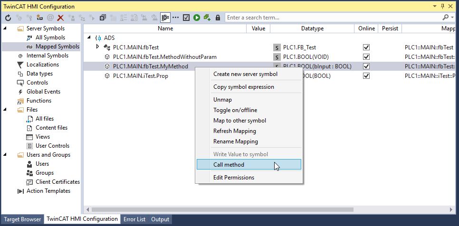Choose 'Create new server symbol' from context menu
This screenshot has height=226, width=459.
click(249, 74)
